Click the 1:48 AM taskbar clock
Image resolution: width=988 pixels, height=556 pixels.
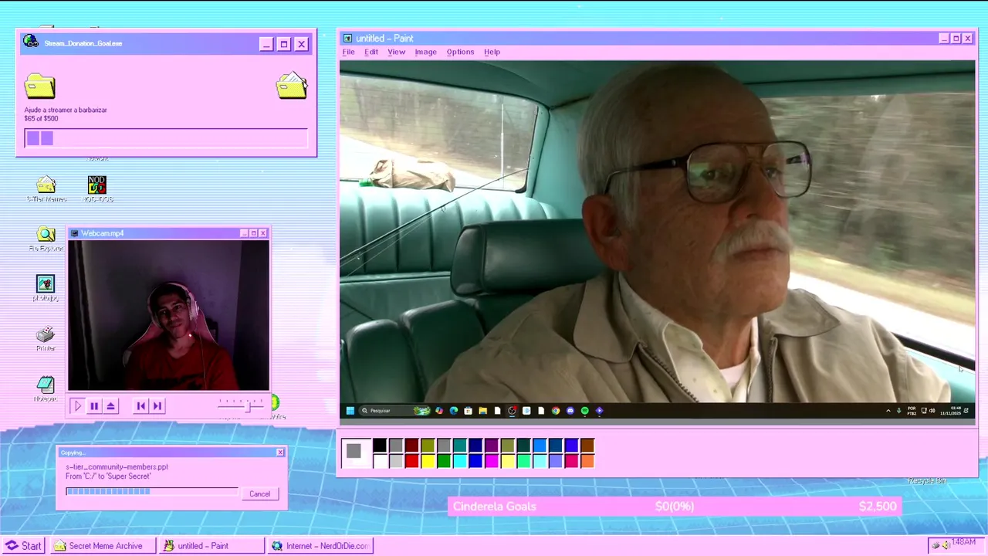point(963,543)
